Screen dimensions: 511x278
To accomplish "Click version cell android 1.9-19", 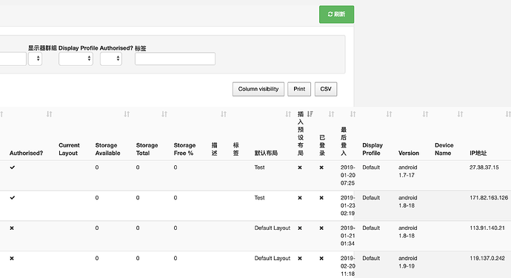I will tap(408, 262).
